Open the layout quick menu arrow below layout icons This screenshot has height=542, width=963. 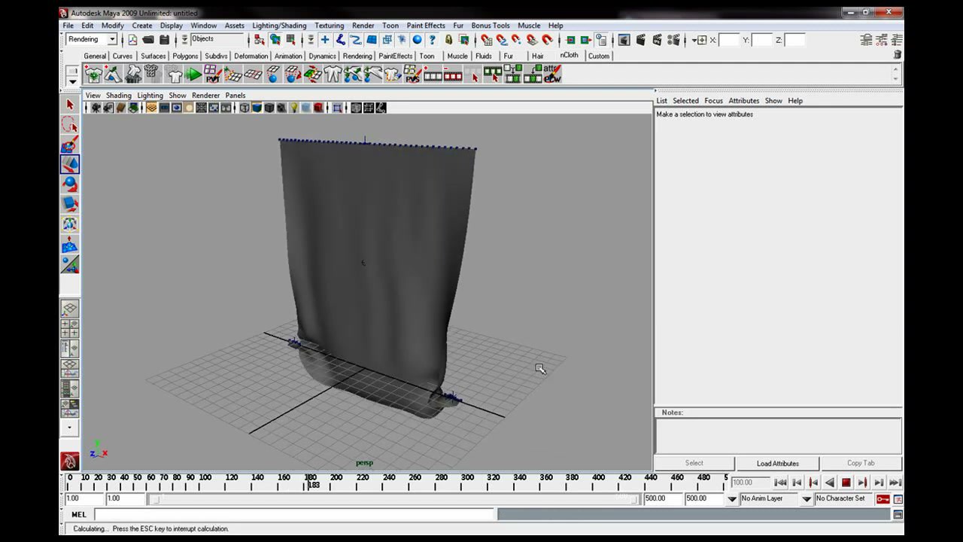(x=69, y=428)
